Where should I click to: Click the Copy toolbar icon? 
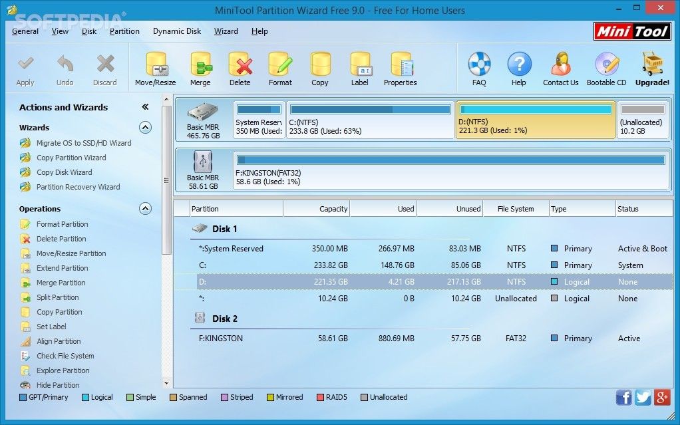click(x=320, y=64)
